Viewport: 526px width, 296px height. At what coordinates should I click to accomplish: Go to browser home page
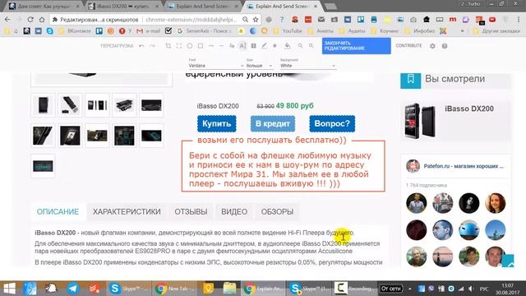[x=42, y=20]
